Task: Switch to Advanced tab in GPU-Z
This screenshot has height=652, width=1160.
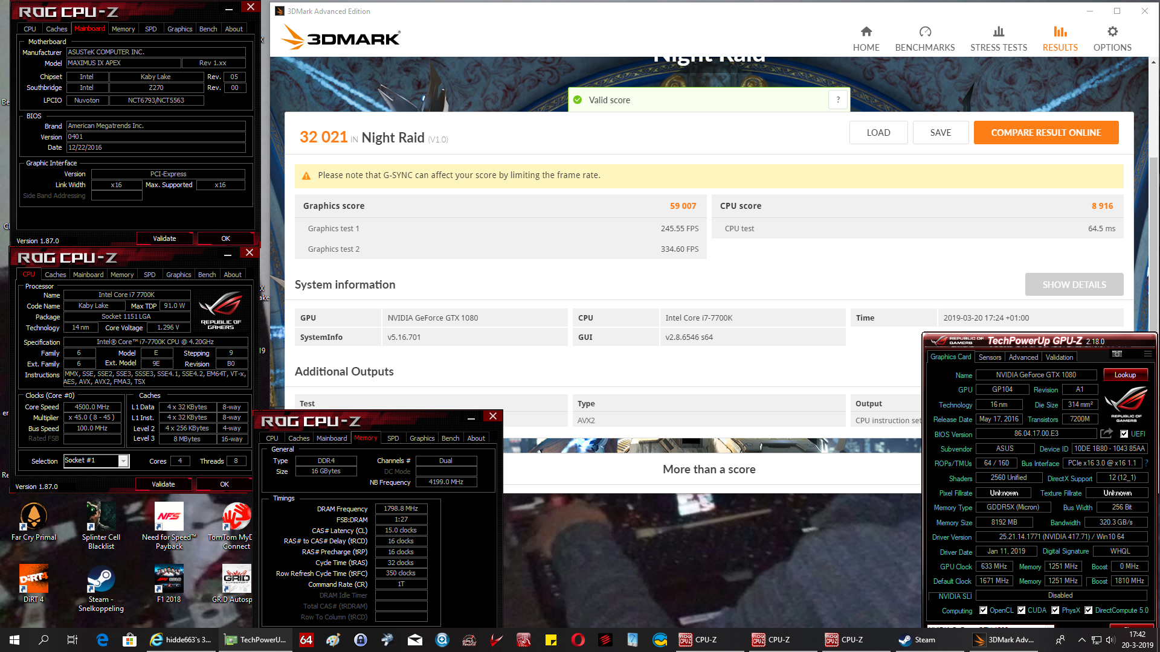Action: pos(1023,357)
